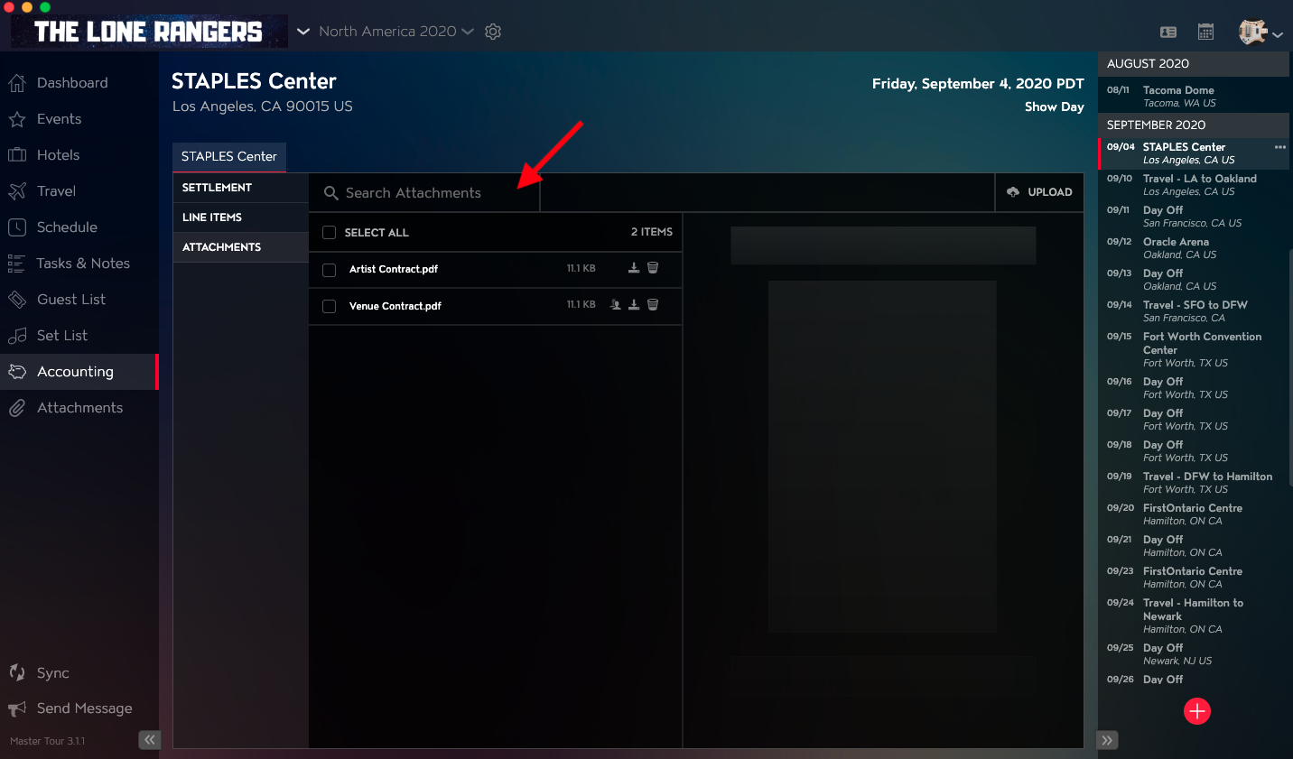Select 09/12 Oracle Arena day
1293x759 pixels.
[x=1194, y=248]
